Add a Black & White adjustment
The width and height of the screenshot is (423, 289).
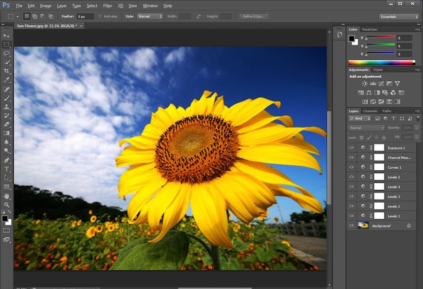377,92
